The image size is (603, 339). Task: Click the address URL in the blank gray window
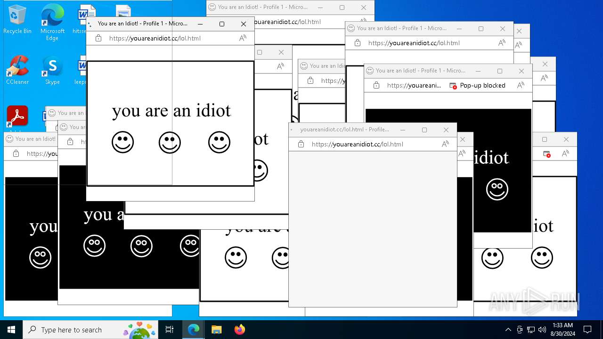pos(358,144)
